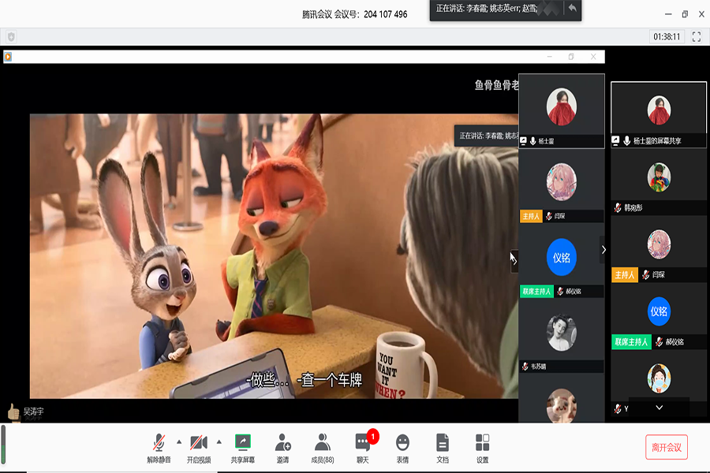
Task: Click the thumbs-up icon beside 吴涛宇
Action: [13, 412]
